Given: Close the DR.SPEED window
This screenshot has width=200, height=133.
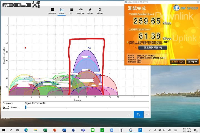Looking at the screenshot, I should [198, 2].
